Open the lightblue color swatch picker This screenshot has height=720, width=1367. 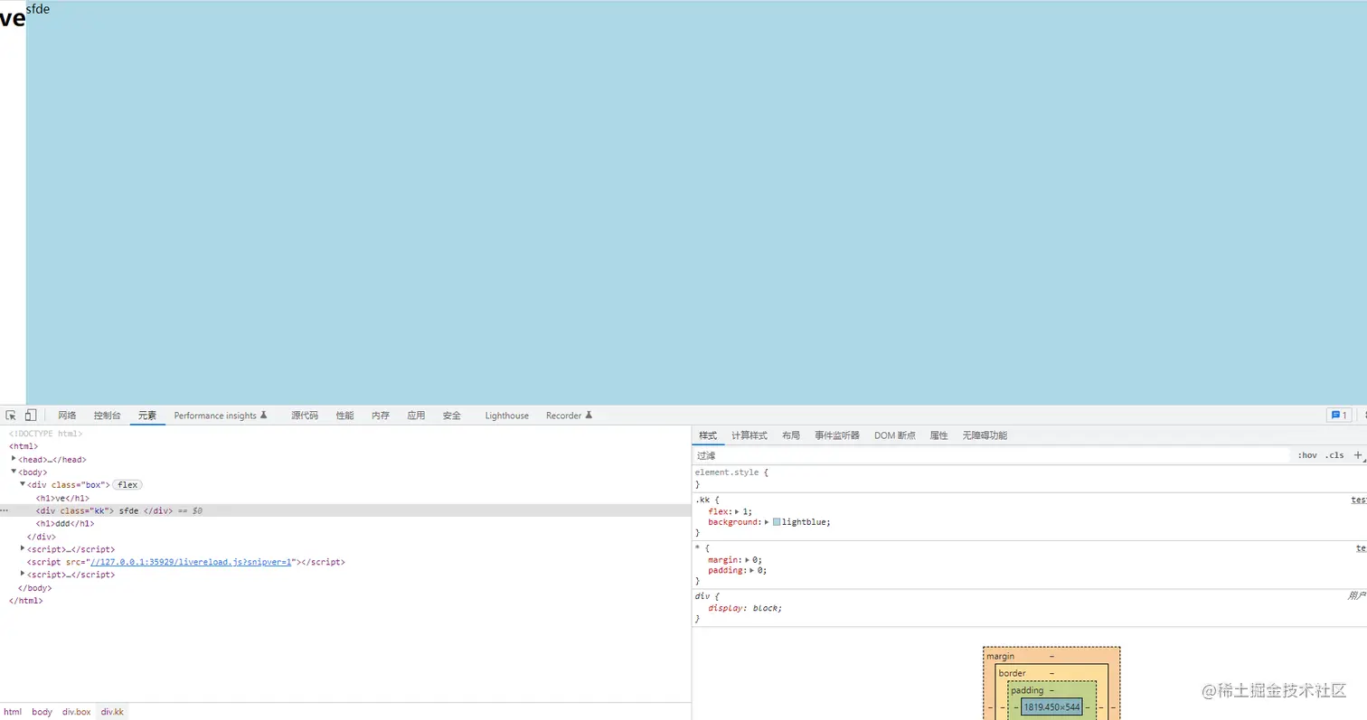(x=777, y=522)
